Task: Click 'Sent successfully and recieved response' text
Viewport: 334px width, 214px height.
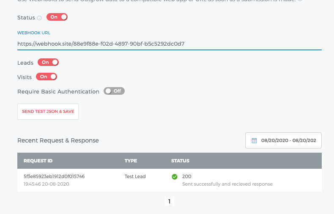Action: [227, 184]
